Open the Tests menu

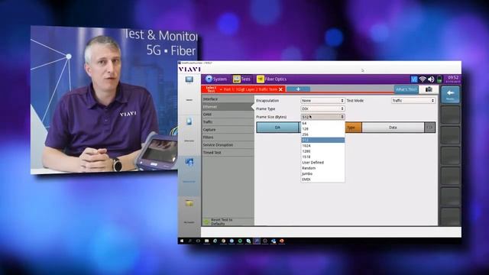tap(241, 79)
